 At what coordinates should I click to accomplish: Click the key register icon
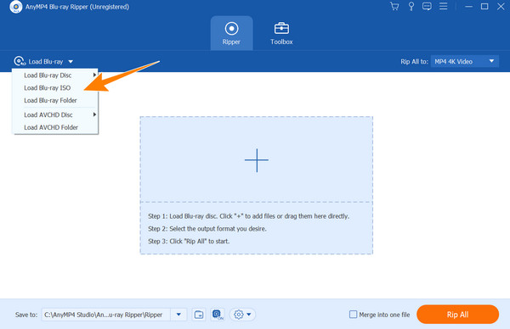point(411,7)
